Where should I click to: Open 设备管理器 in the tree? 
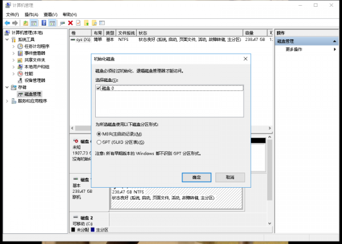pos(35,80)
